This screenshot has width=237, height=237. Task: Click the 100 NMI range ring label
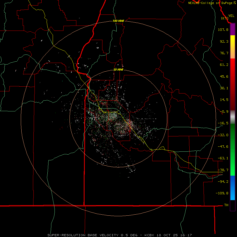118,21
